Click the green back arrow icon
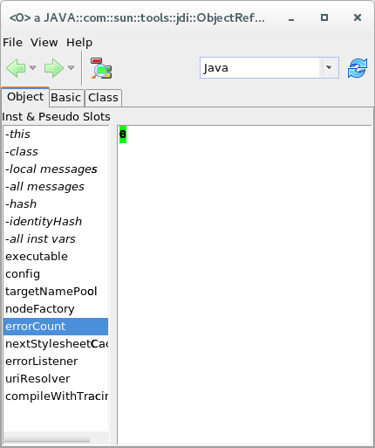This screenshot has height=448, width=375. click(16, 68)
